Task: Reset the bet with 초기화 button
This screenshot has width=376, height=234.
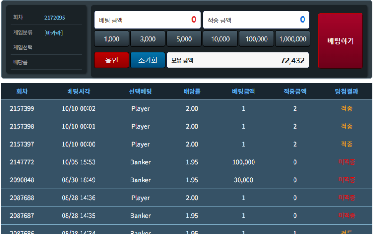Action: click(x=148, y=60)
